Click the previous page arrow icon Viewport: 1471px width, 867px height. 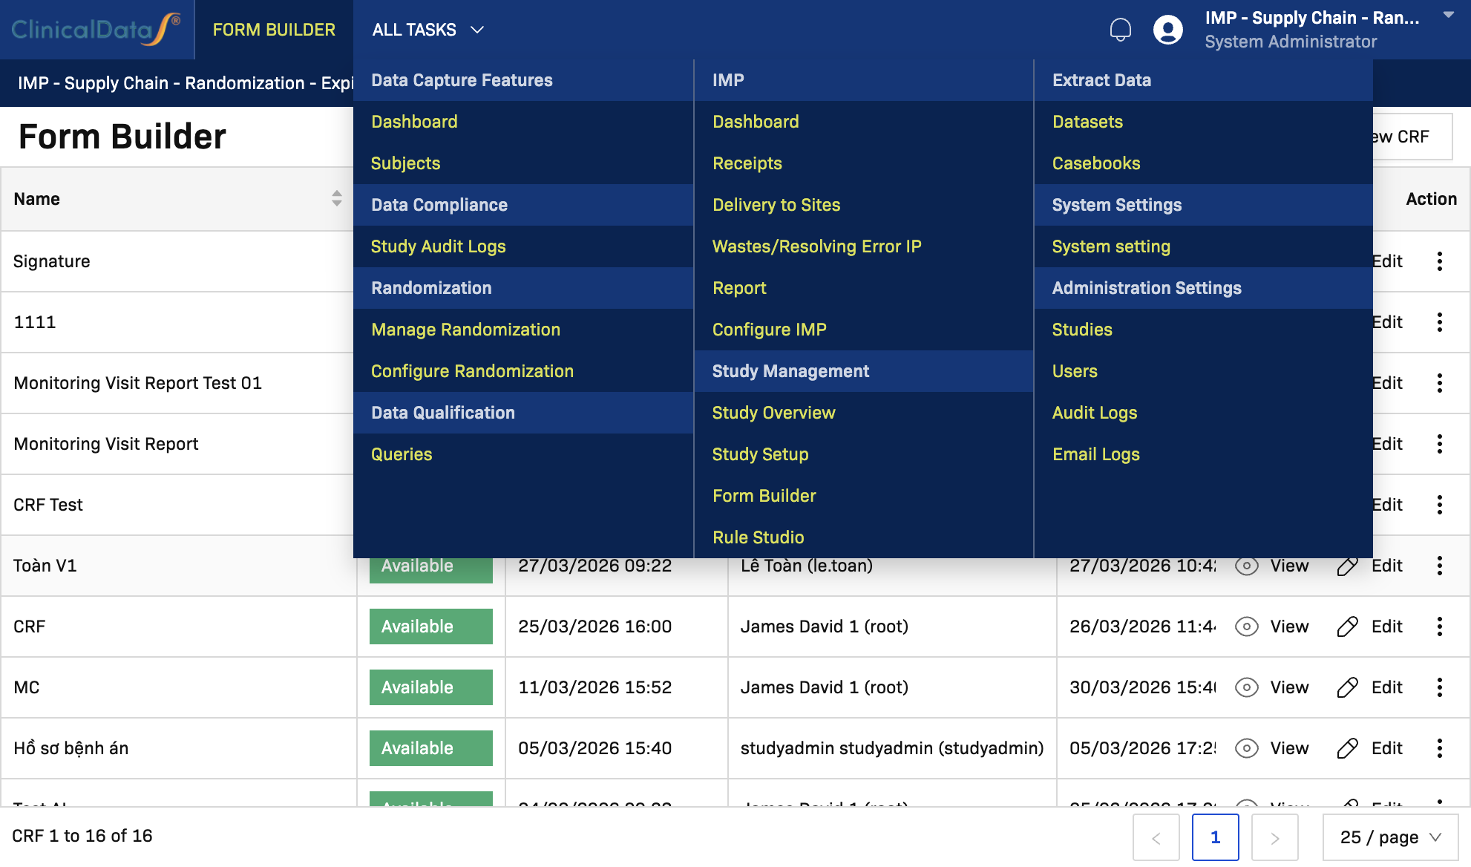coord(1156,837)
